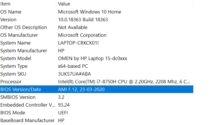Select the Version row
The height and width of the screenshot is (125, 213).
click(97, 20)
